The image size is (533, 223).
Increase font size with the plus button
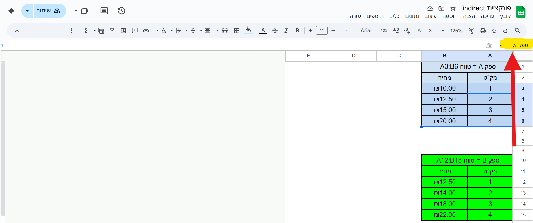[310, 30]
